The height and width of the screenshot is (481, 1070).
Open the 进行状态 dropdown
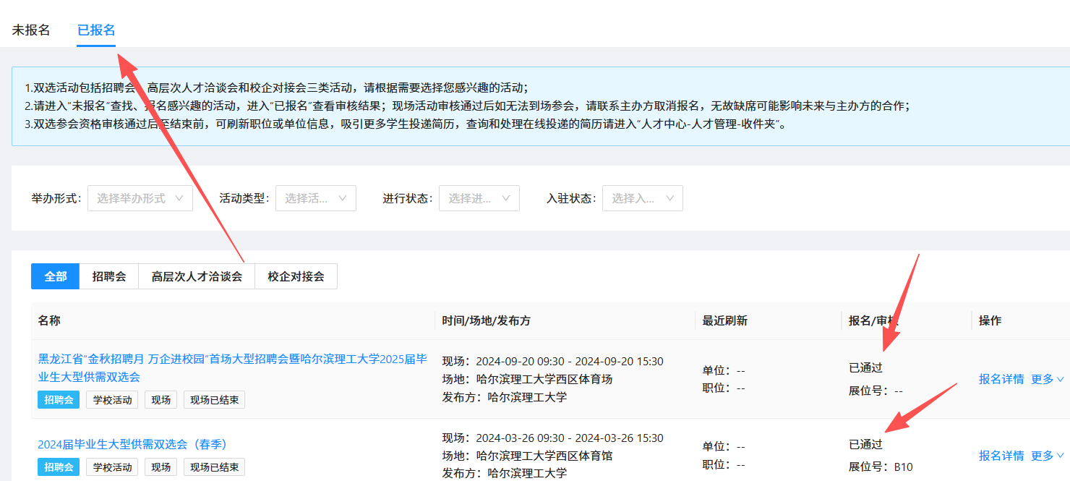[479, 198]
